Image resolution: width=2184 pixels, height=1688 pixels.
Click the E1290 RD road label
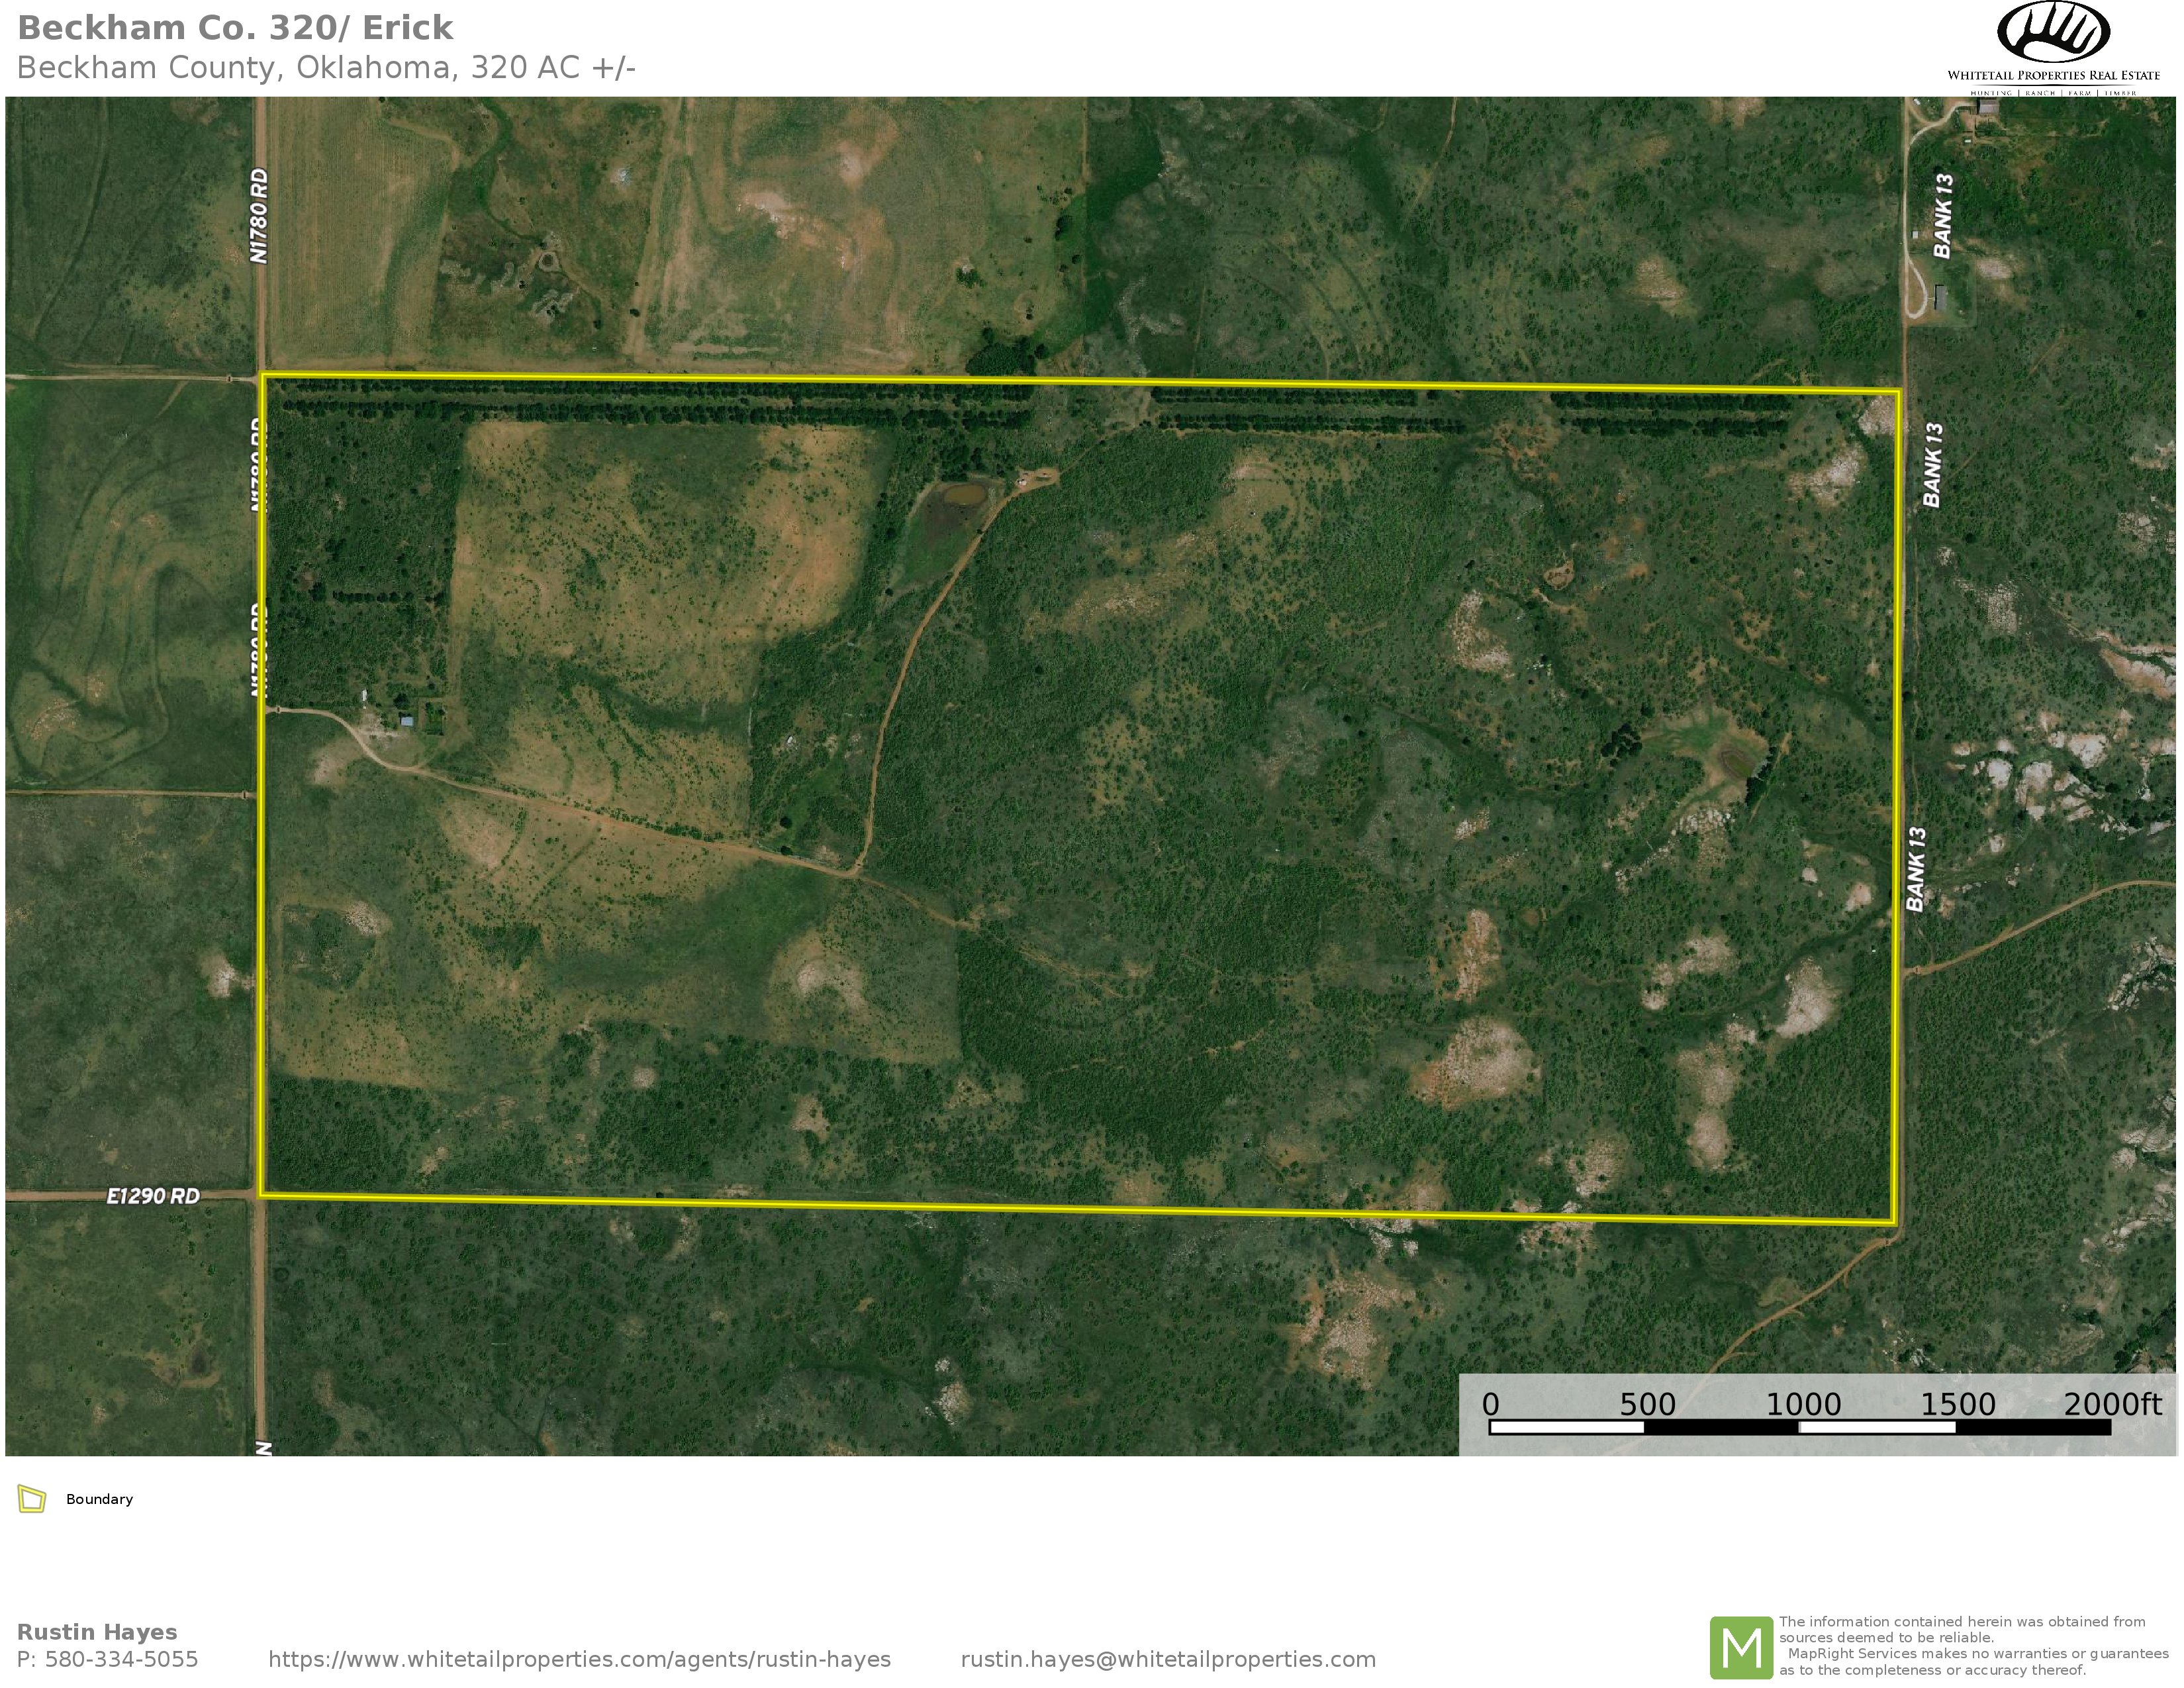[x=153, y=1196]
